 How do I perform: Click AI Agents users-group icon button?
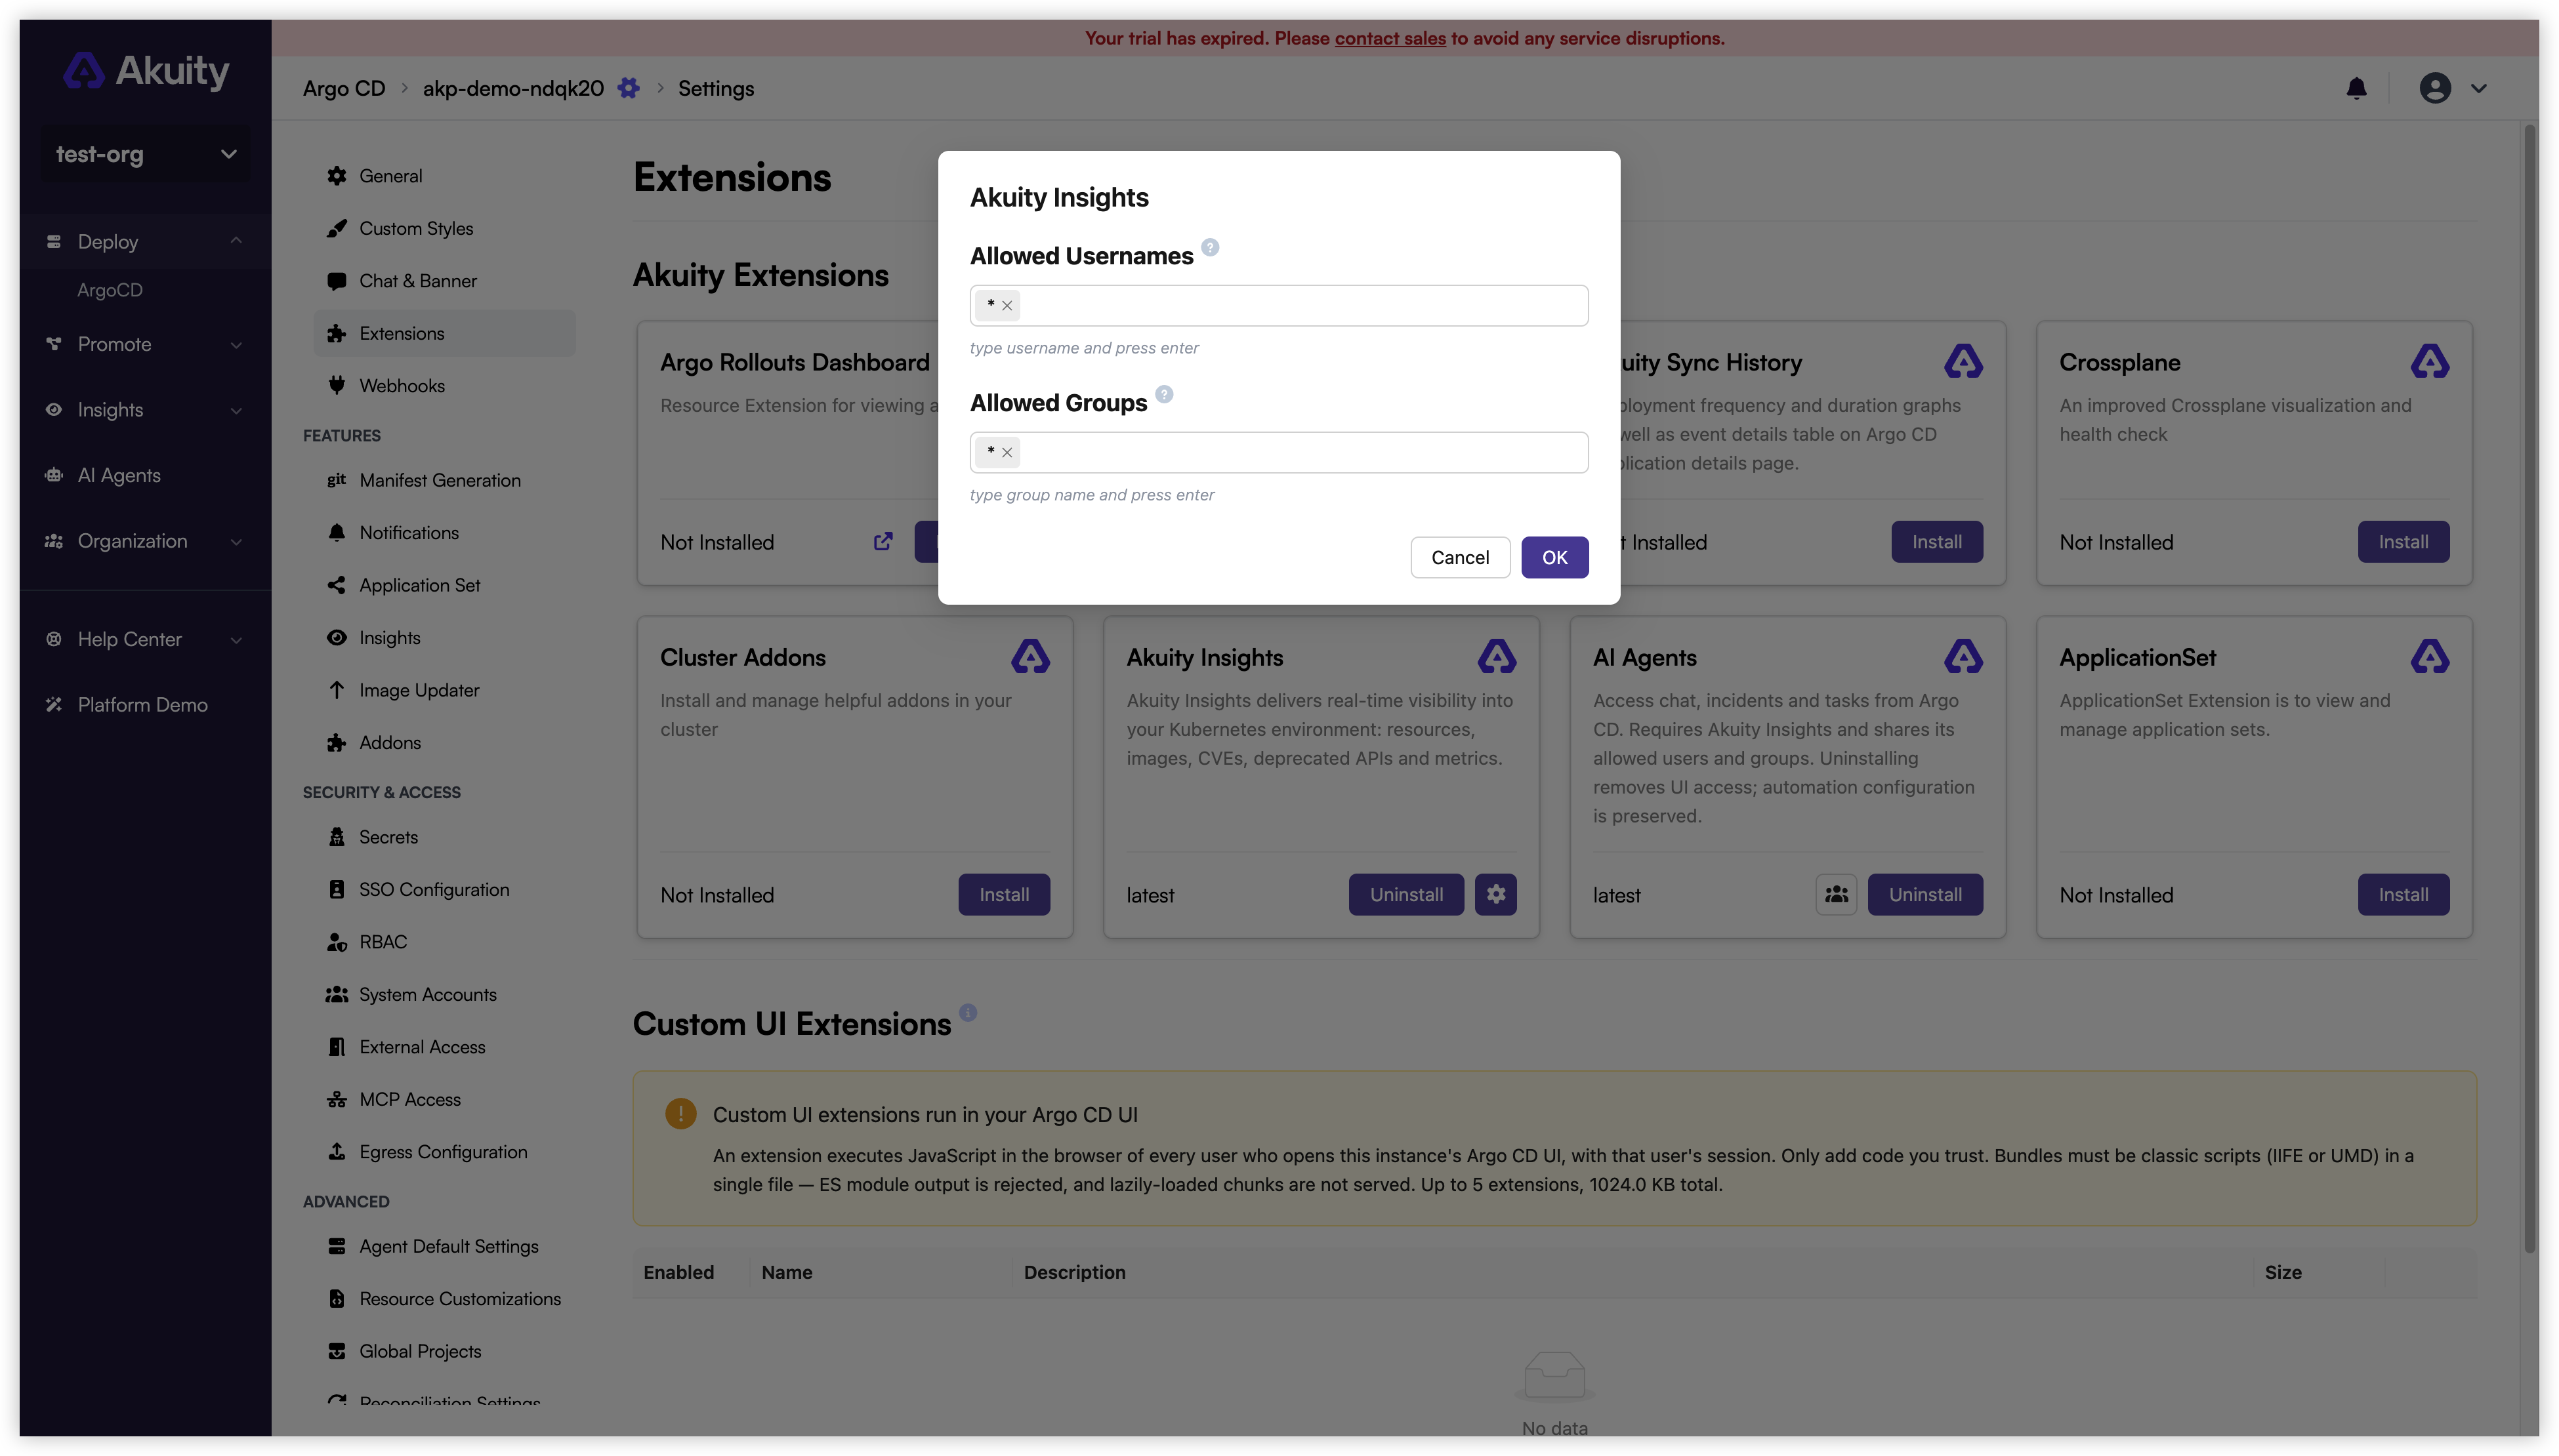tap(1836, 895)
